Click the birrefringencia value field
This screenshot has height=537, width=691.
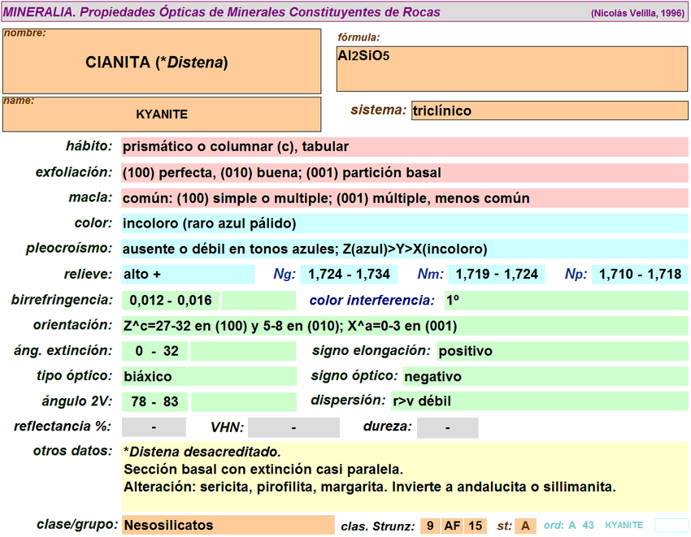point(171,301)
